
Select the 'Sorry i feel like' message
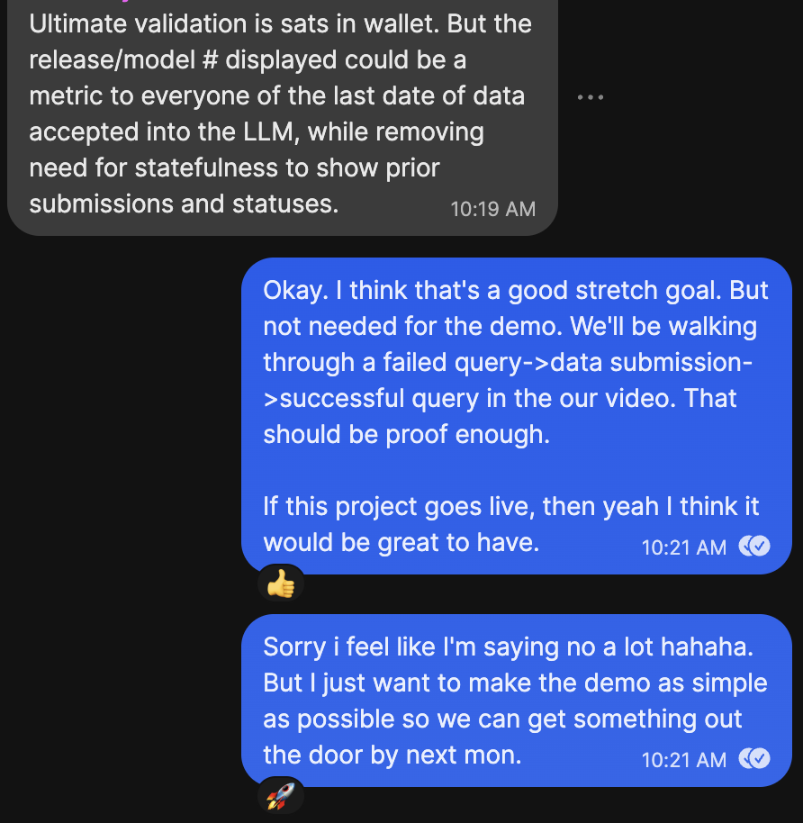click(x=517, y=701)
